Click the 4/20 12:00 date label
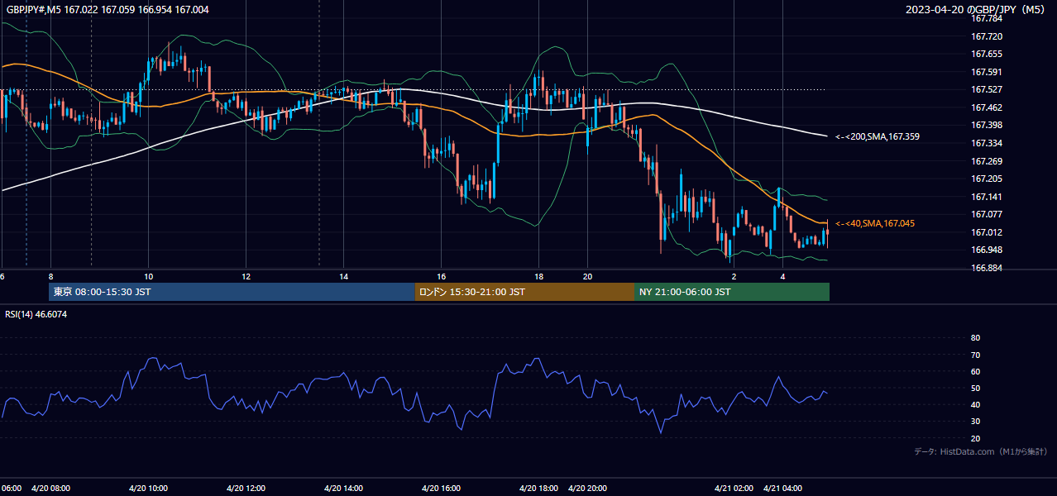The image size is (1057, 496). [246, 488]
